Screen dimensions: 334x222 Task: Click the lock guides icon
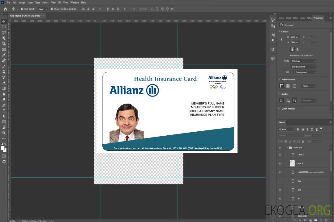coord(288,101)
